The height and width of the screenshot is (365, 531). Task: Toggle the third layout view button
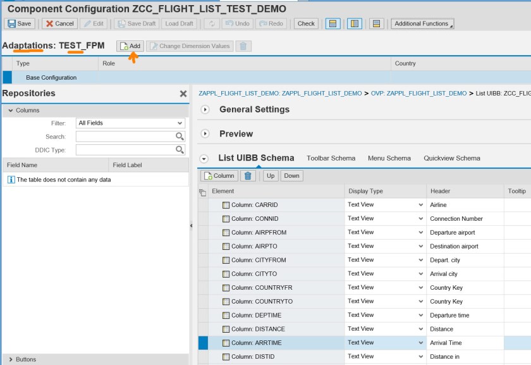(x=375, y=23)
